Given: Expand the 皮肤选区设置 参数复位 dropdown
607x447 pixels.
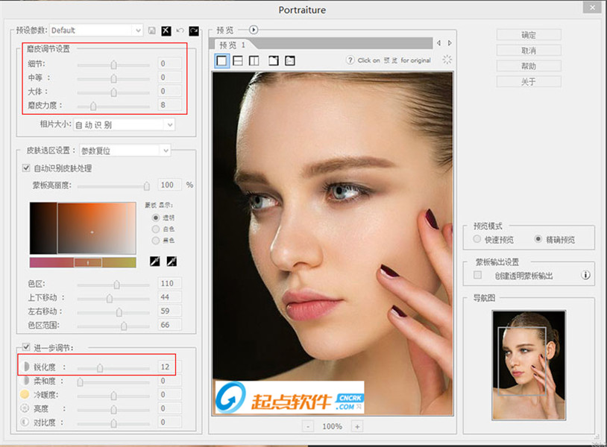Looking at the screenshot, I should 125,150.
